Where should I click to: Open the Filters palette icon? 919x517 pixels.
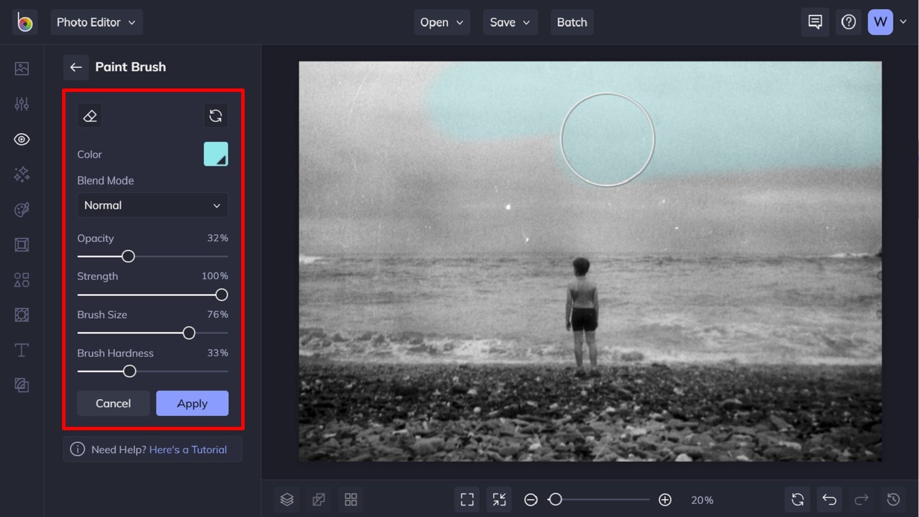21,209
